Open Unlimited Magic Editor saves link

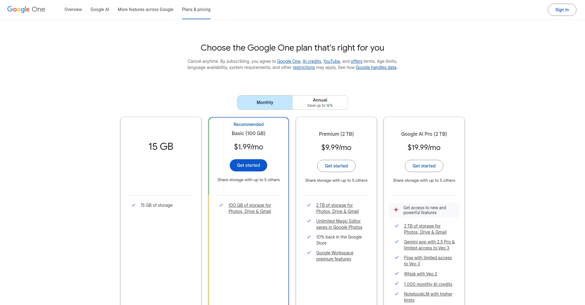pos(339,224)
